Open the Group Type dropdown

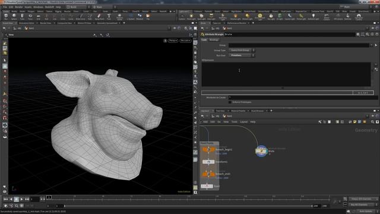click(242, 50)
